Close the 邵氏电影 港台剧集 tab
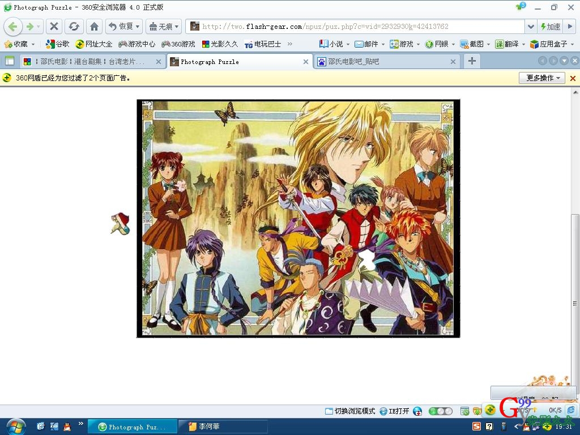 tap(159, 62)
